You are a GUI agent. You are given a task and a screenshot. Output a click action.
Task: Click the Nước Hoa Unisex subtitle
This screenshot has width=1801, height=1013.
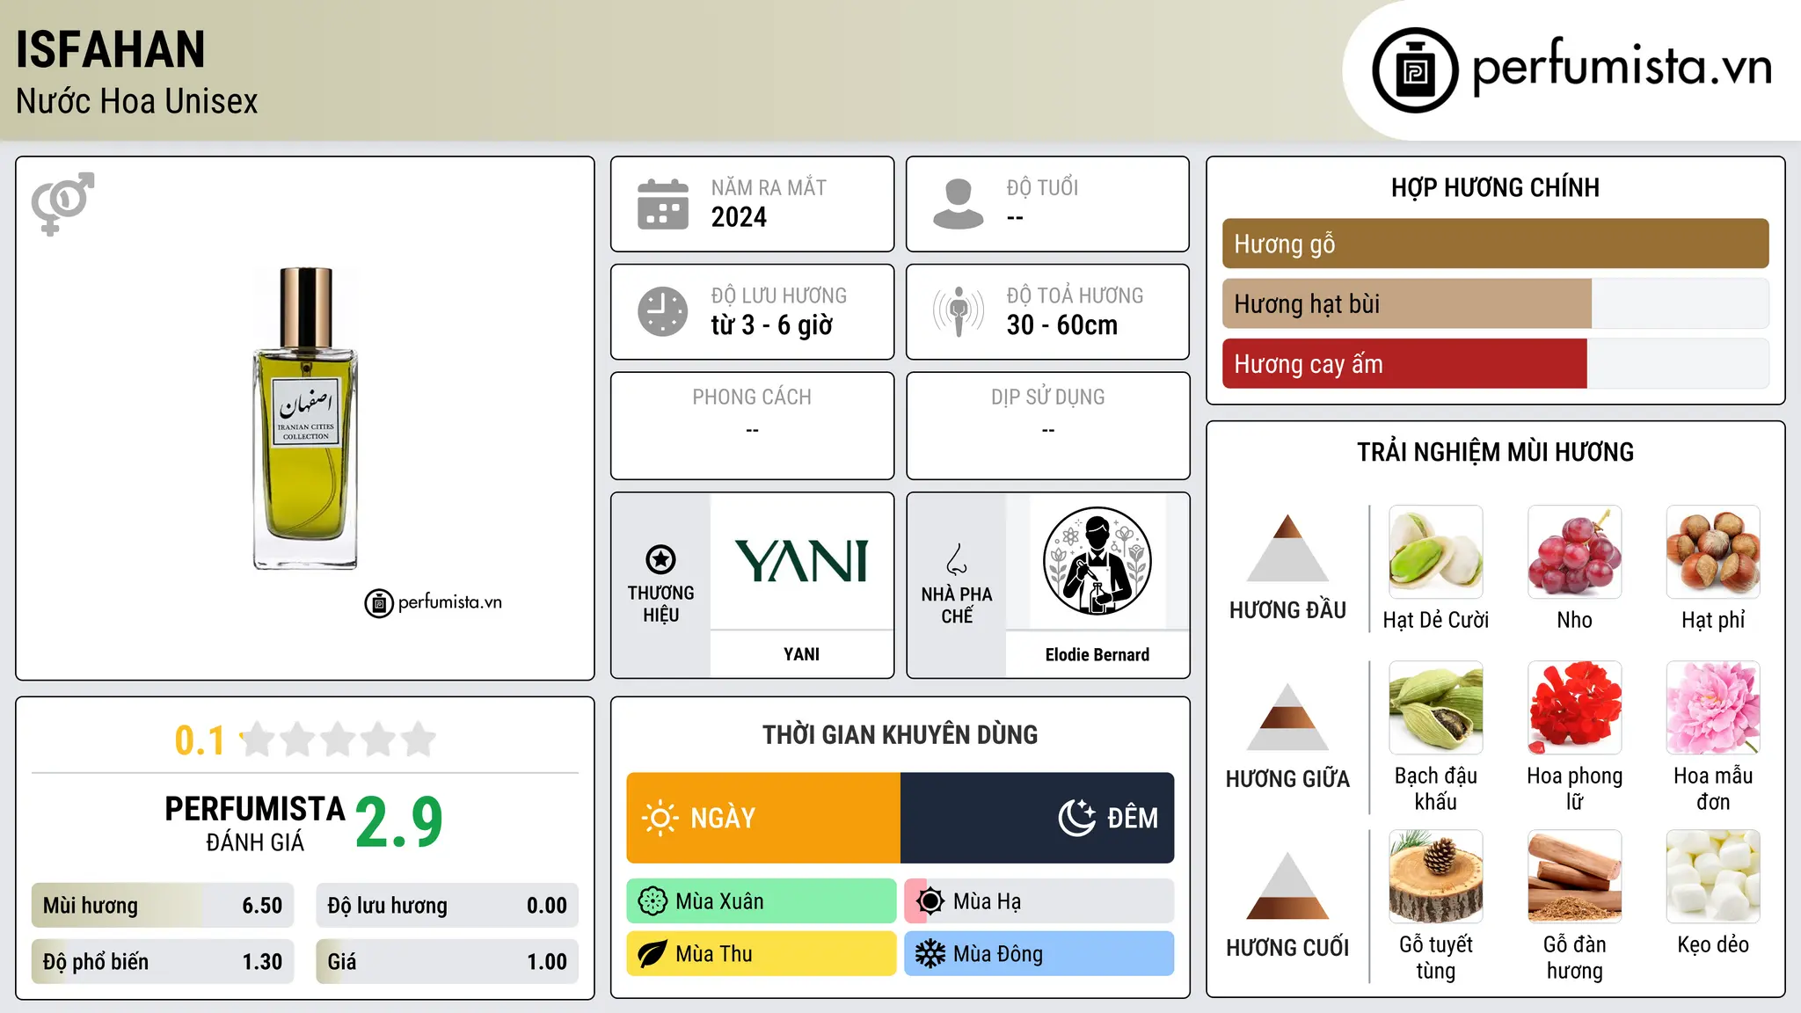[x=137, y=102]
